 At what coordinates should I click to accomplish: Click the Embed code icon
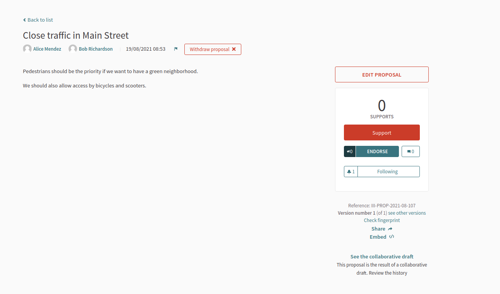coord(392,237)
